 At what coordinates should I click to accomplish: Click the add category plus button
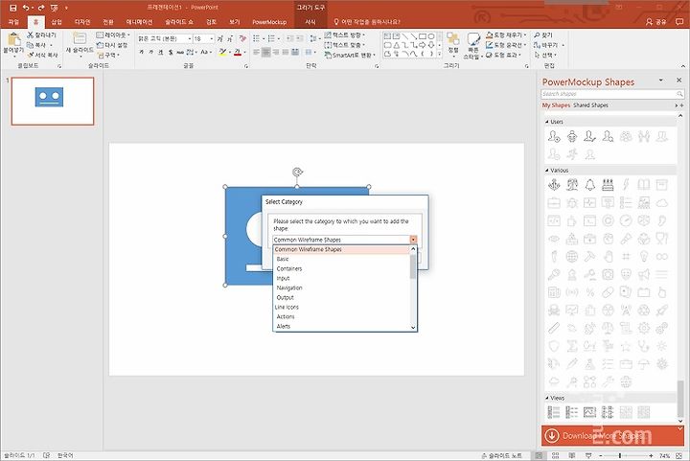click(681, 105)
